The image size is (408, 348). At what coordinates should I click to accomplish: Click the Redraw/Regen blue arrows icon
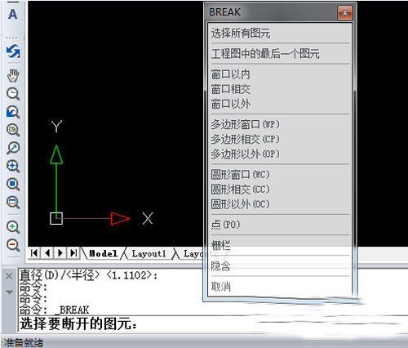coord(13,51)
